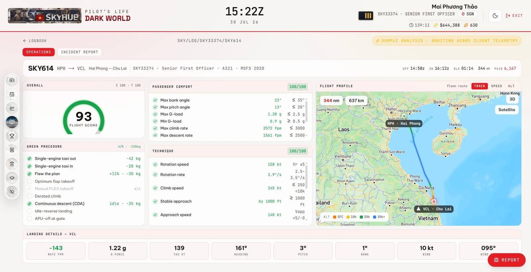This screenshot has width=531, height=272.
Task: Click the 344 nm distance badge
Action: 331,101
